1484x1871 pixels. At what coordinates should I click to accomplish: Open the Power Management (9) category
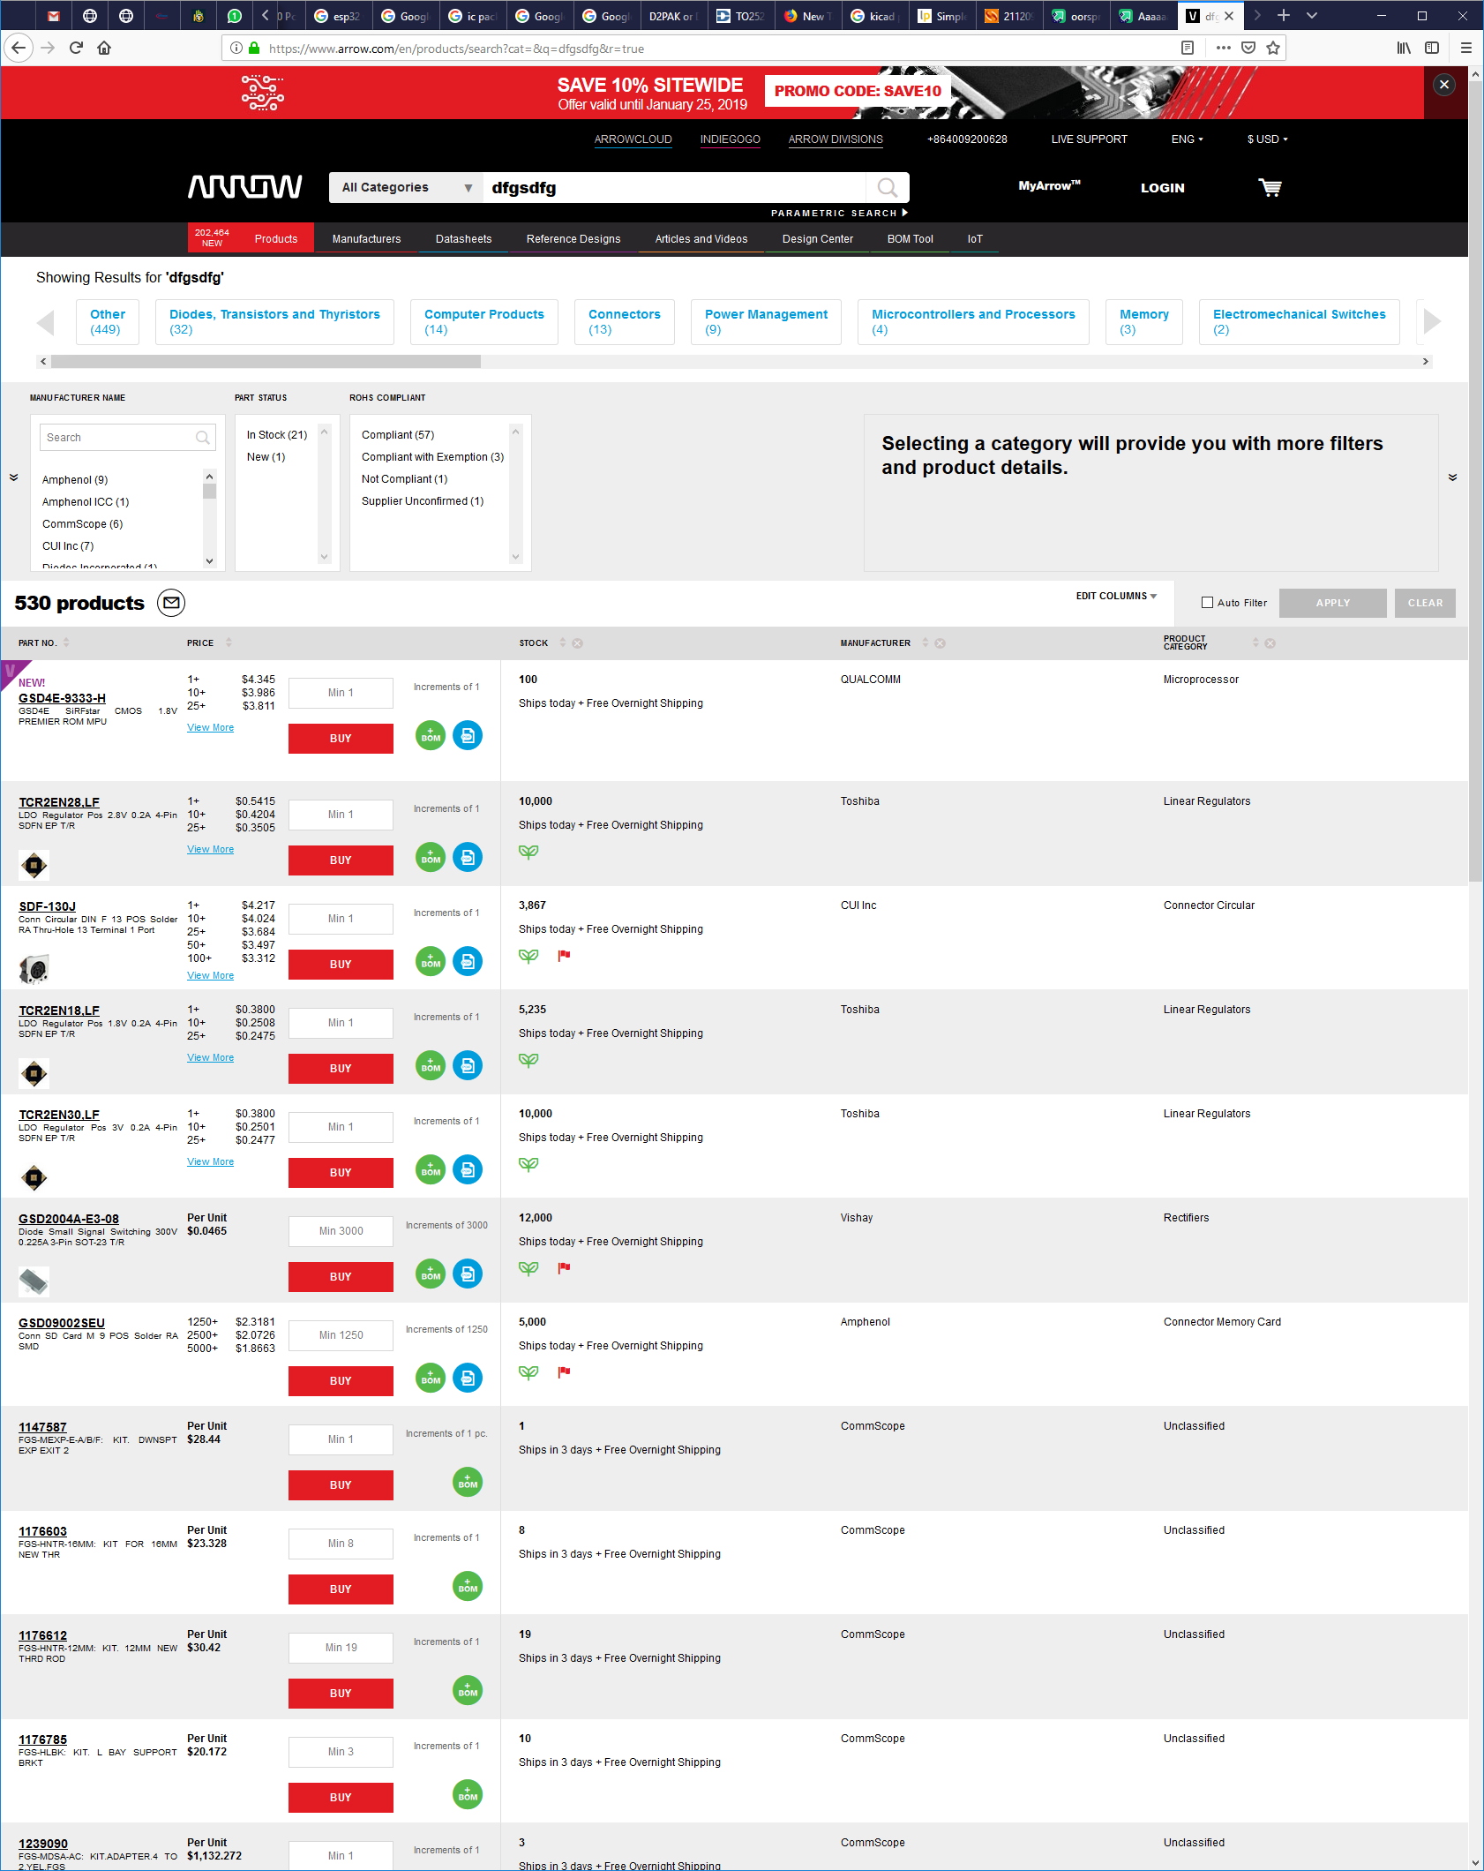tap(766, 321)
